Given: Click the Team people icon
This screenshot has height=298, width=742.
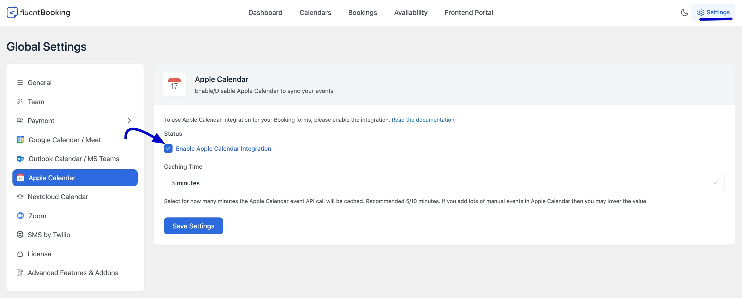Looking at the screenshot, I should pyautogui.click(x=20, y=102).
